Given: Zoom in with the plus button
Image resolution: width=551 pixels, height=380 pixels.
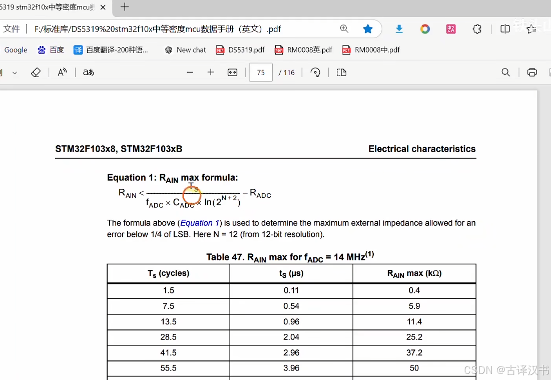Looking at the screenshot, I should [x=211, y=73].
